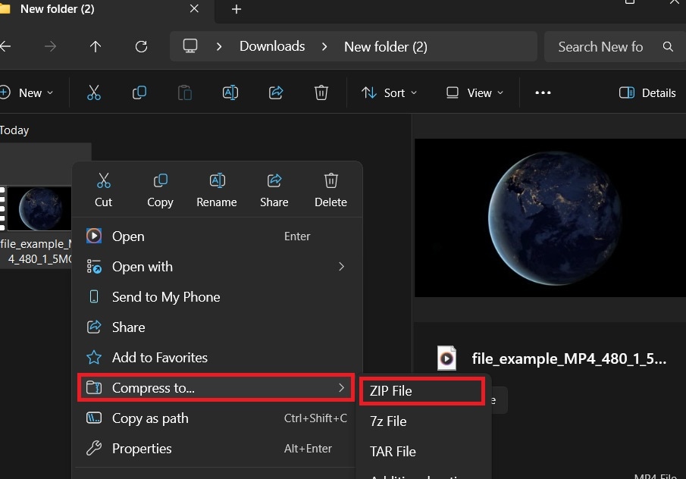Choose Add to Favorites
686x479 pixels.
click(216, 358)
